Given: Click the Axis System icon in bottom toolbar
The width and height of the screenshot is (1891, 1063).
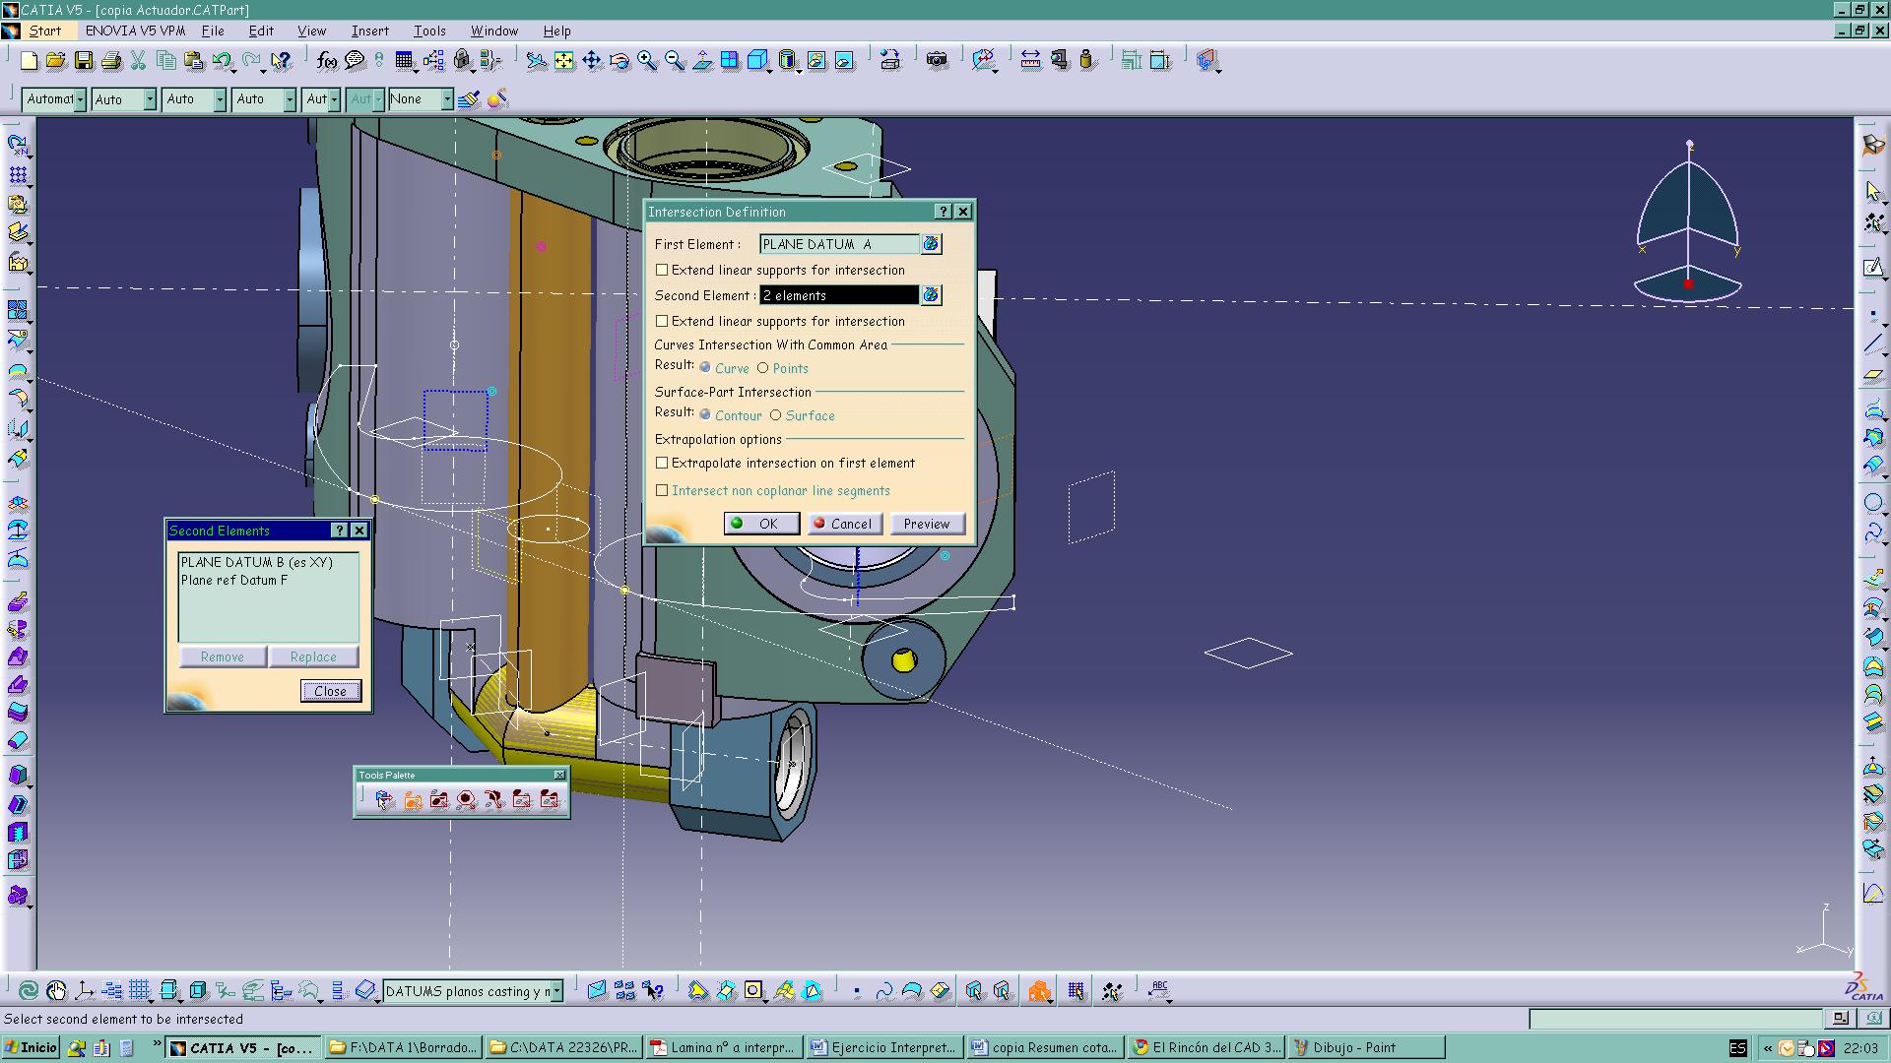Looking at the screenshot, I should click(x=84, y=990).
